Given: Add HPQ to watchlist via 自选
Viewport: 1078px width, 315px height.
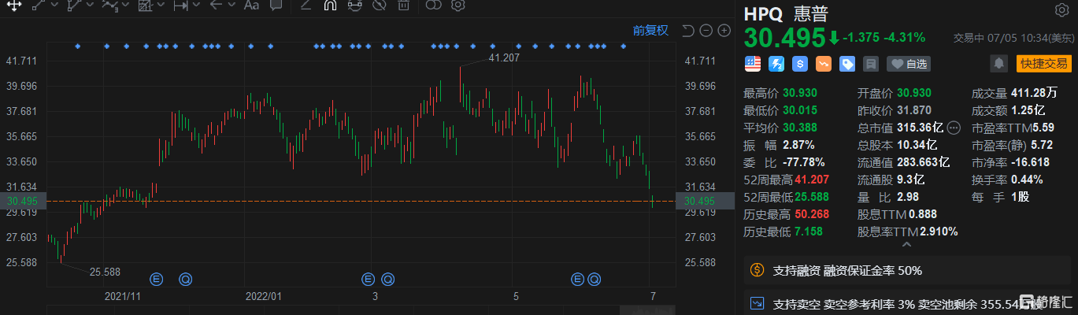Looking at the screenshot, I should click(x=909, y=64).
